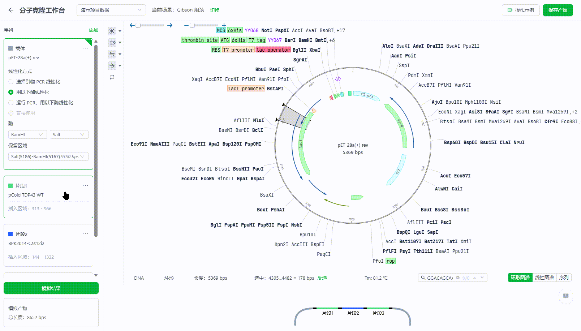This screenshot has height=331, width=581.
Task: Click the 保存产物 button
Action: 558,10
